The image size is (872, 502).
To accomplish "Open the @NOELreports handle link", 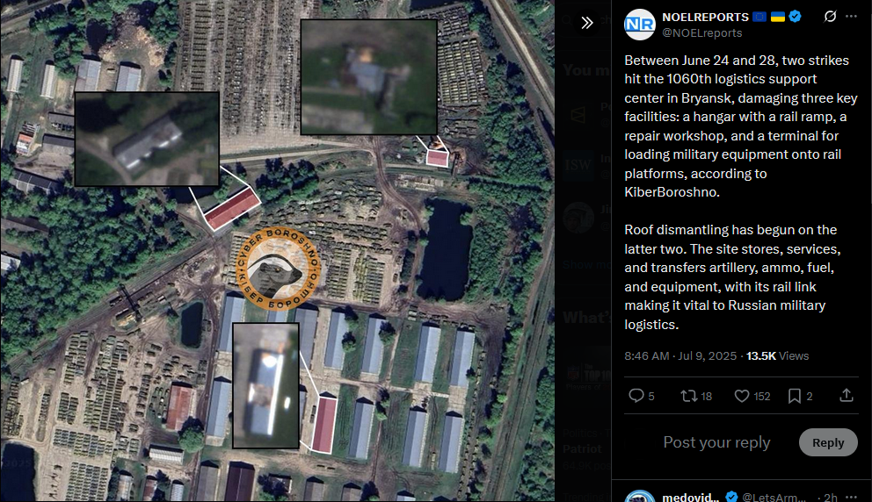I will [x=701, y=32].
